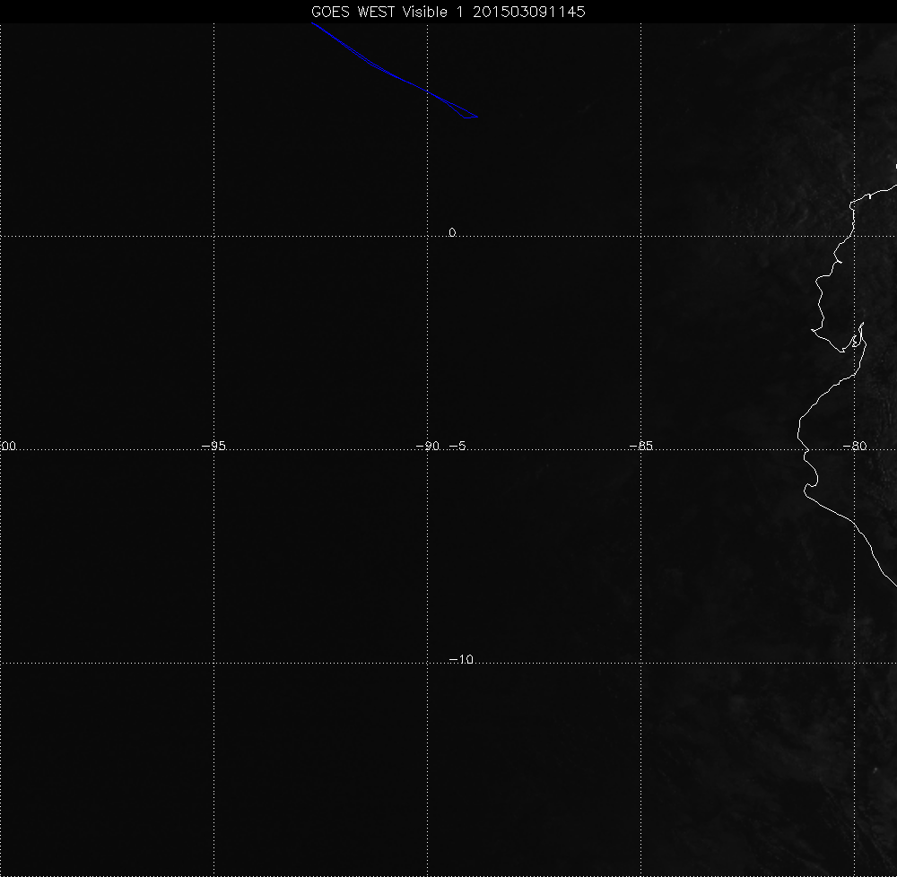Click the timestamp 201503091145 in the title
Image resolution: width=897 pixels, height=877 pixels.
tap(525, 12)
